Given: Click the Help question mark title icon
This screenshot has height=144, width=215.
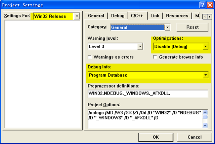Looking at the screenshot, I should point(203,5).
